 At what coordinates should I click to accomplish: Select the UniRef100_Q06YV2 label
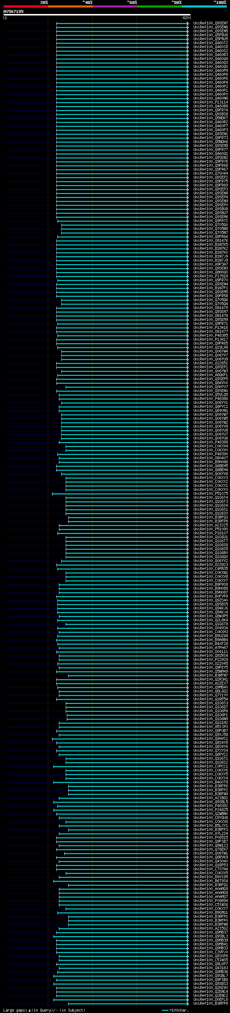(x=211, y=561)
